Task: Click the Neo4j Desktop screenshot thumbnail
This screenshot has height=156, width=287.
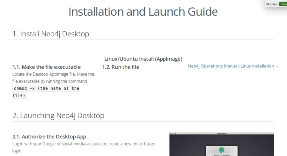Action: 222,144
